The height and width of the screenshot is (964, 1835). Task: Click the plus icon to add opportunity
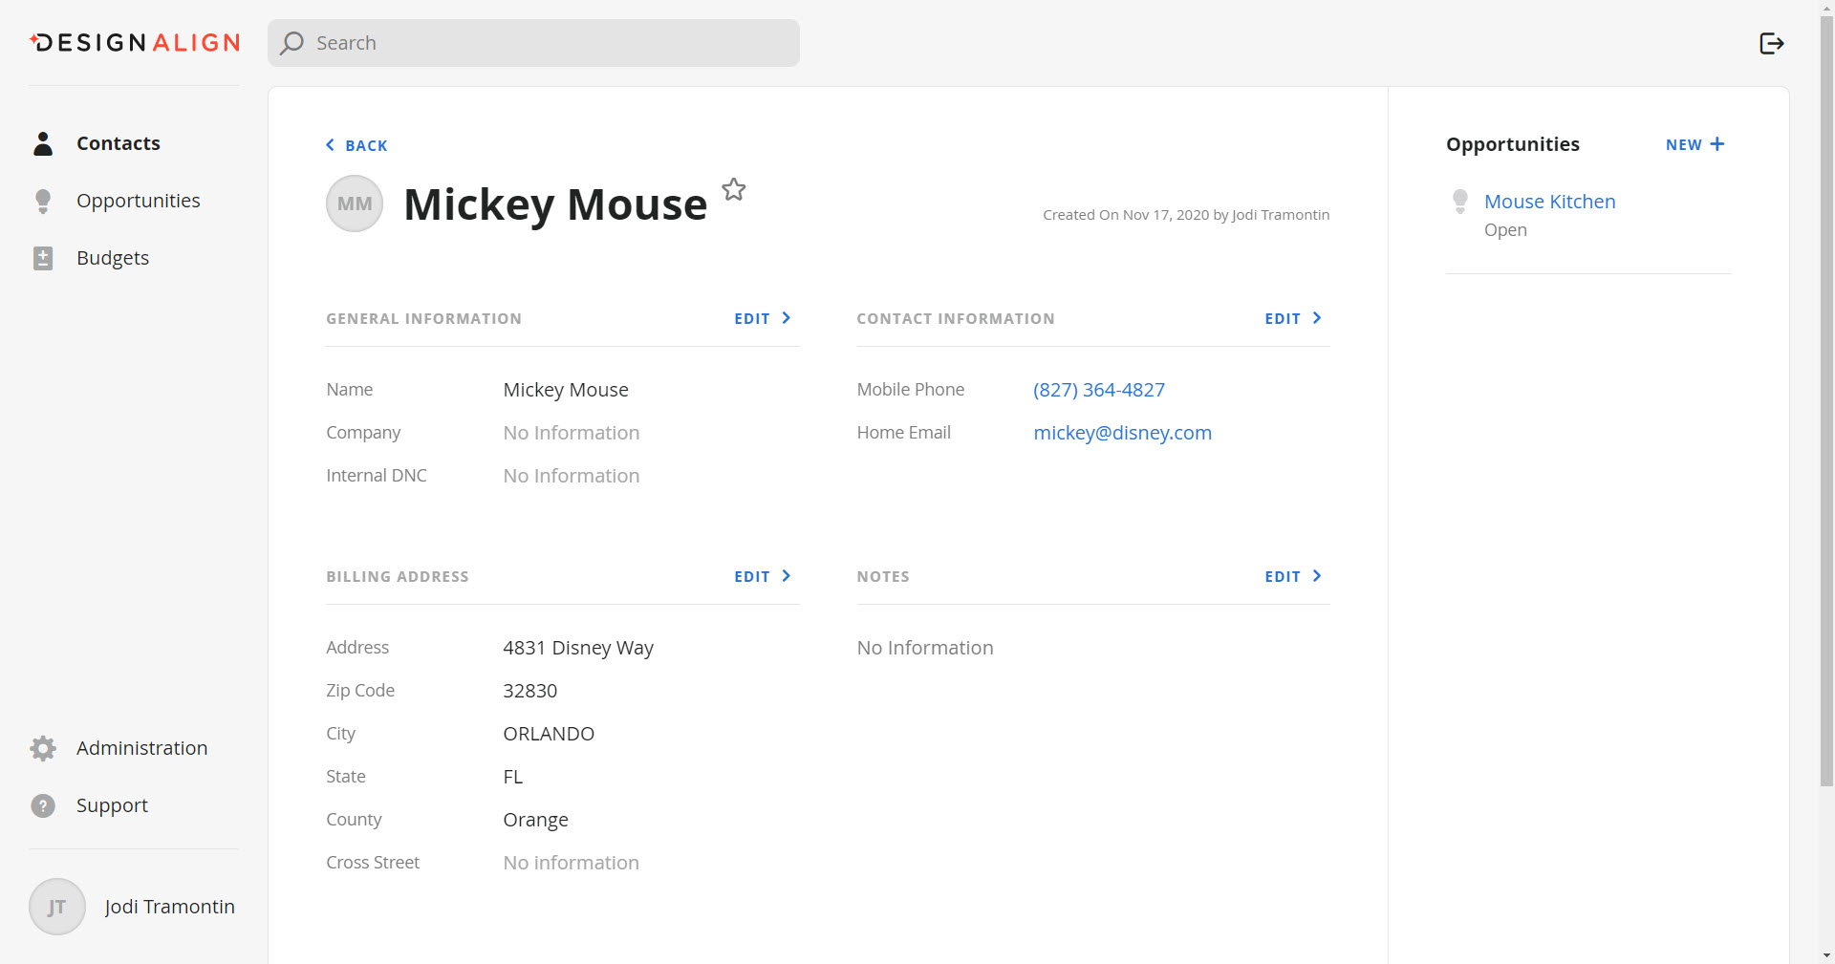pos(1717,144)
